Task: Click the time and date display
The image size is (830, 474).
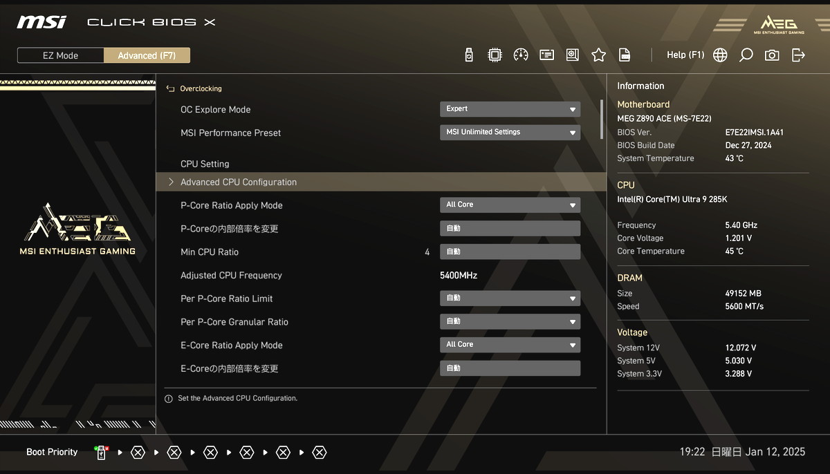Action: pyautogui.click(x=742, y=452)
